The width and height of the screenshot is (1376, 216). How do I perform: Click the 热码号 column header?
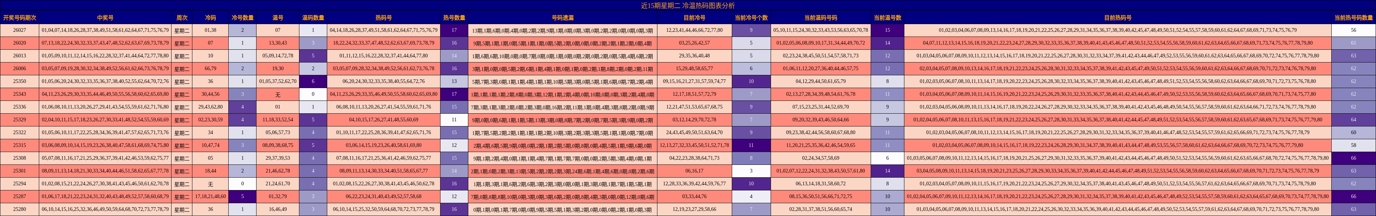pos(384,18)
